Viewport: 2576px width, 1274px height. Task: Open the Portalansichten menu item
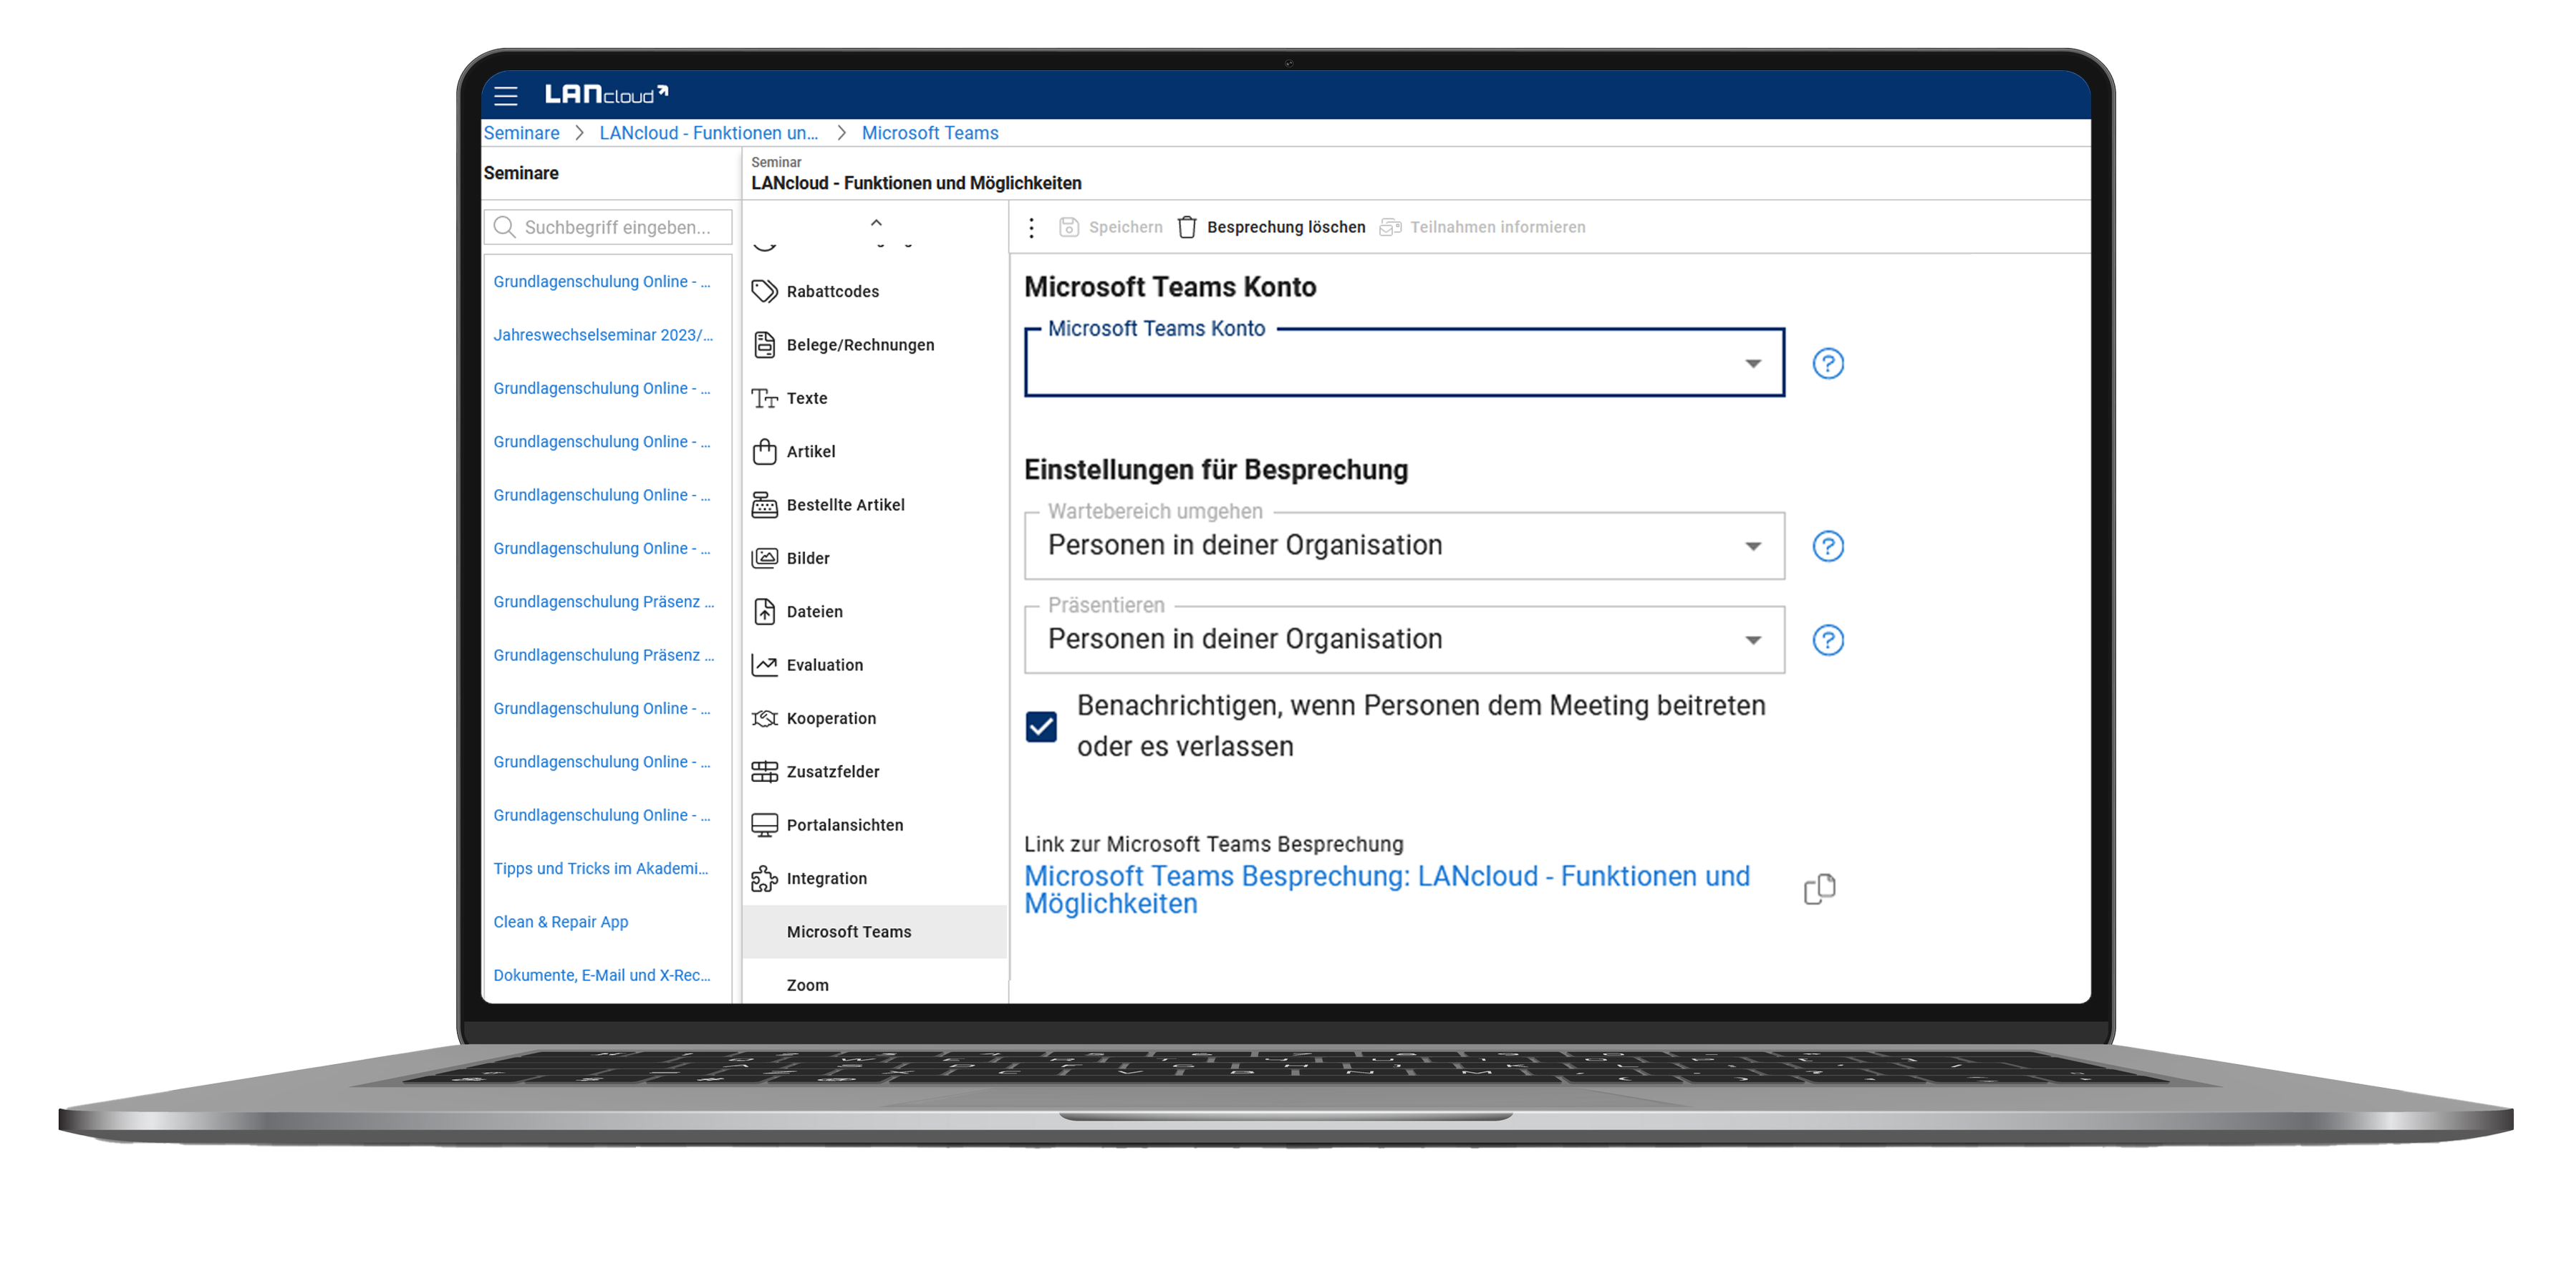click(x=875, y=825)
